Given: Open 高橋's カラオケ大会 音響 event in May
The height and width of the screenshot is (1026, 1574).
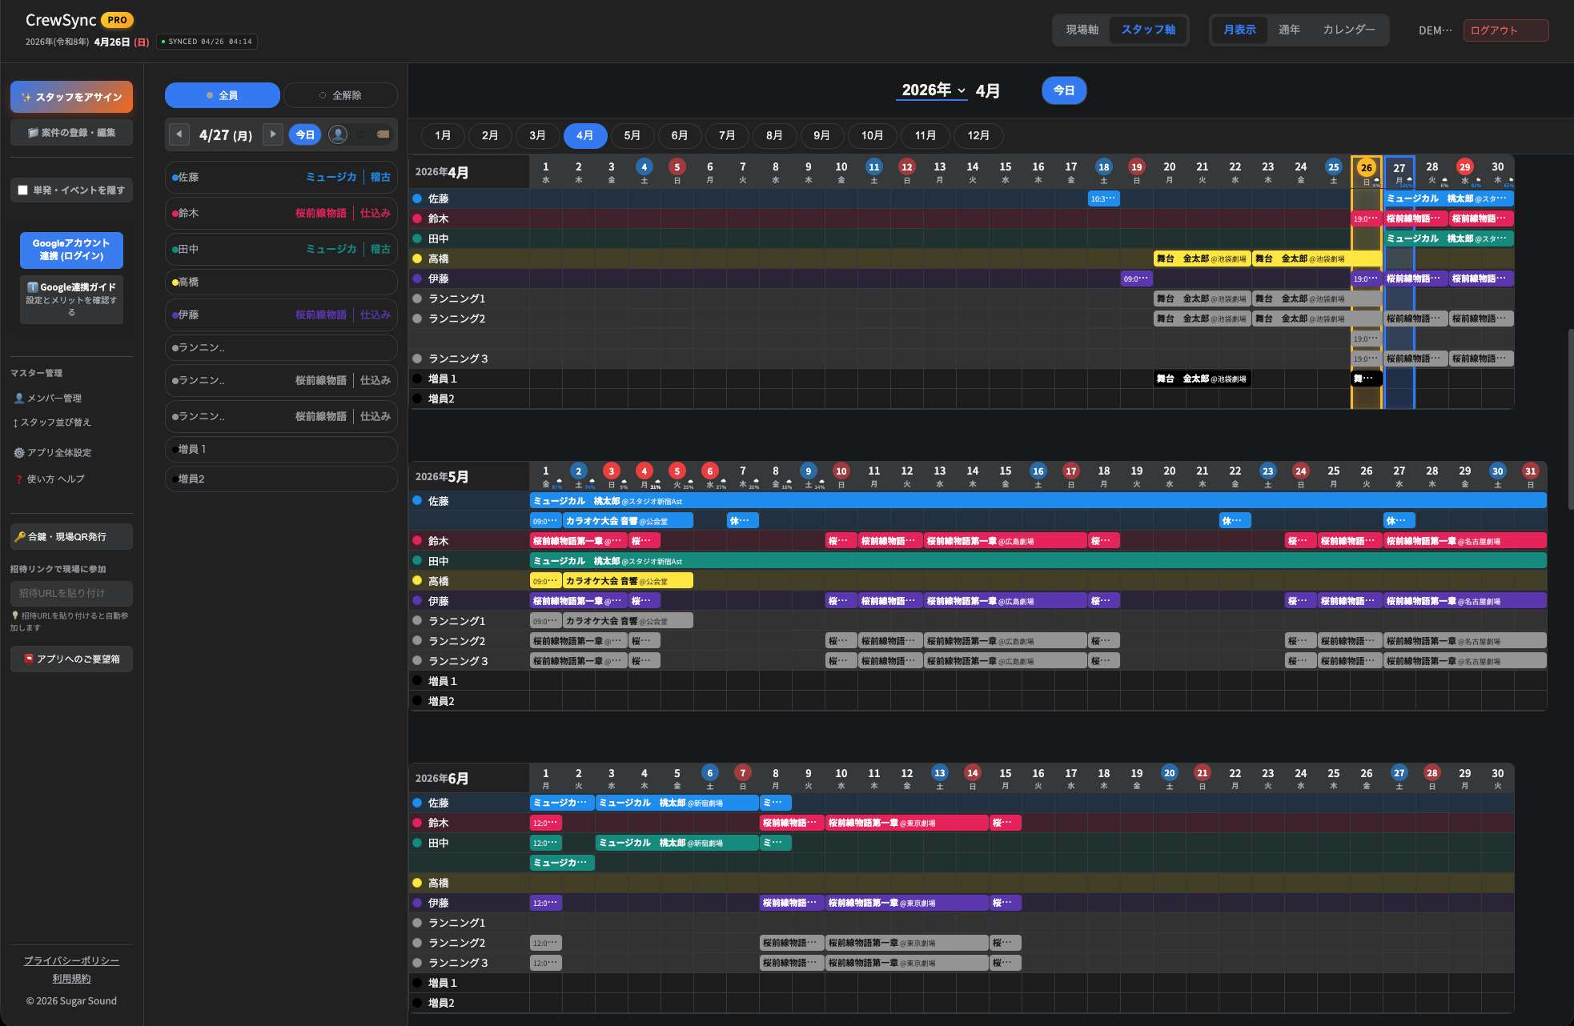Looking at the screenshot, I should click(x=628, y=581).
